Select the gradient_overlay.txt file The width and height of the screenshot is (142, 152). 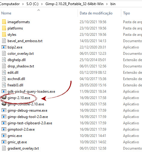[x=23, y=148]
